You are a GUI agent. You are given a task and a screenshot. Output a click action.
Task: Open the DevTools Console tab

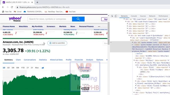[x=134, y=16]
